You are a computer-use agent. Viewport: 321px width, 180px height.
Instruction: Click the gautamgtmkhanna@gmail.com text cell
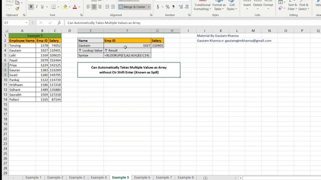tap(234, 40)
